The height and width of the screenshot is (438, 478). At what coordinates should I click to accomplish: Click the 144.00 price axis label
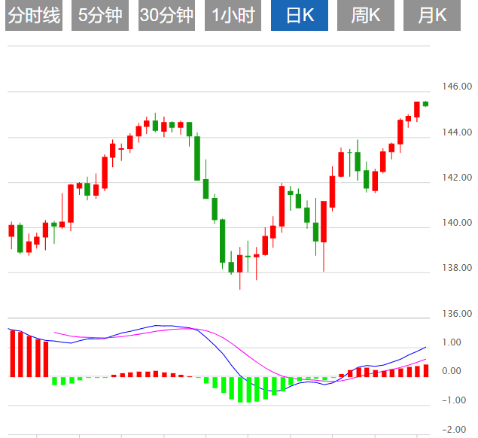[458, 132]
